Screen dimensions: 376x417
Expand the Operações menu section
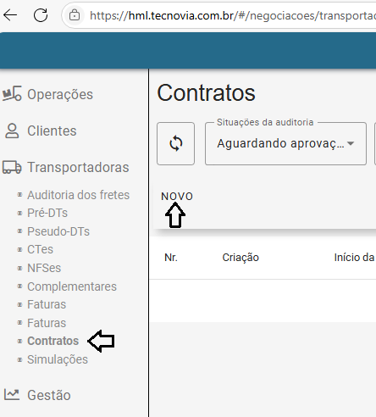pos(60,94)
